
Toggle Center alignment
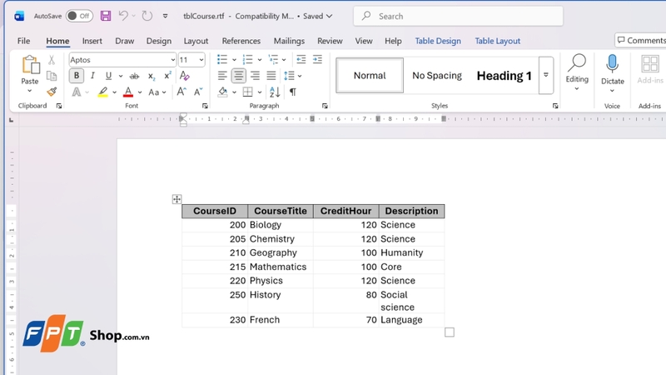(x=239, y=76)
